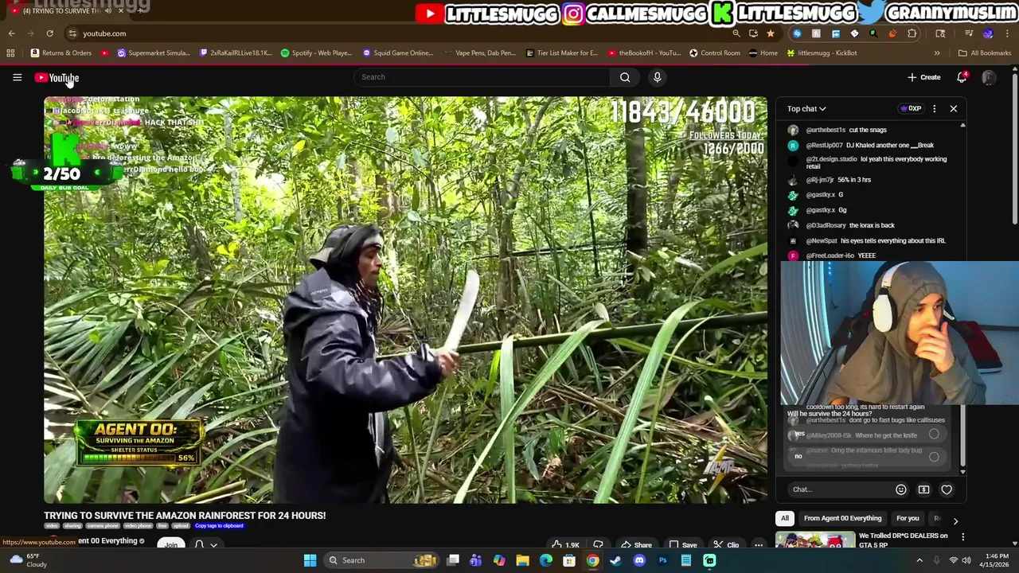
Task: Open Tier List Maker bookmark
Action: 561,53
